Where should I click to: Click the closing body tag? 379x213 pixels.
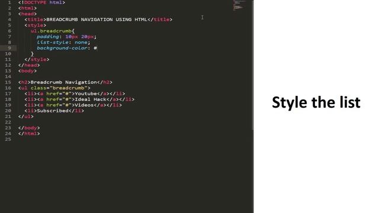(29, 128)
